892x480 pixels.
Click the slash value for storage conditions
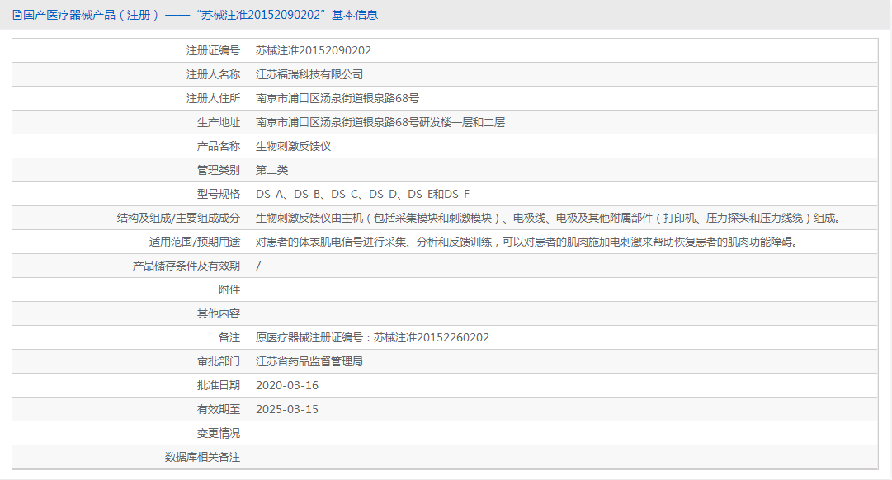pyautogui.click(x=258, y=266)
